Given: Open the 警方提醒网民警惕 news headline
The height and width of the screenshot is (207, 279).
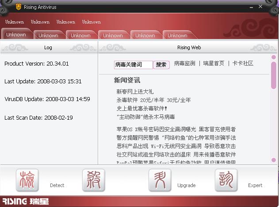Looking at the screenshot, I should [x=176, y=137].
